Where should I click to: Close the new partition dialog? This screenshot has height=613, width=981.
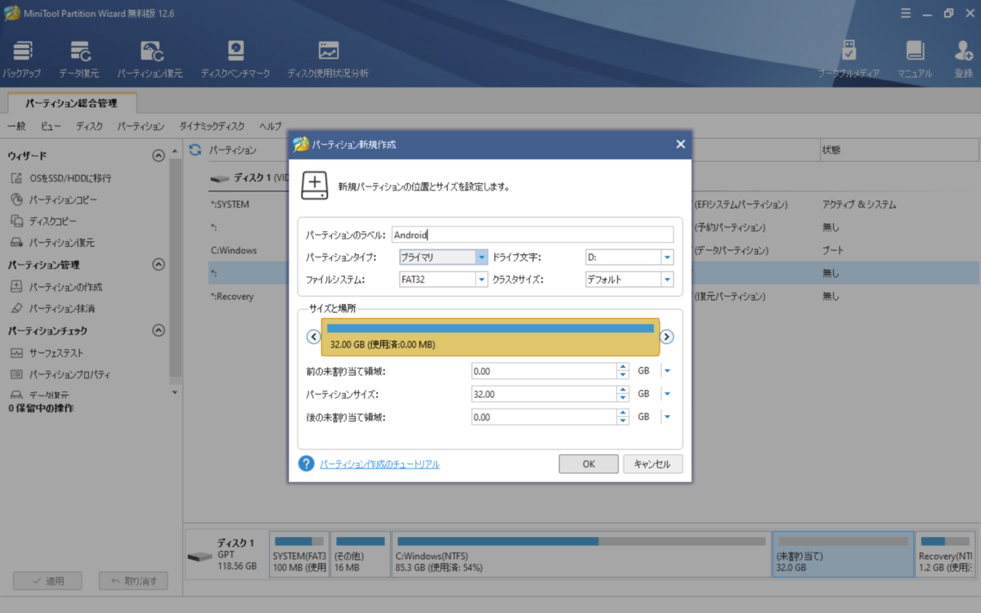pyautogui.click(x=680, y=144)
